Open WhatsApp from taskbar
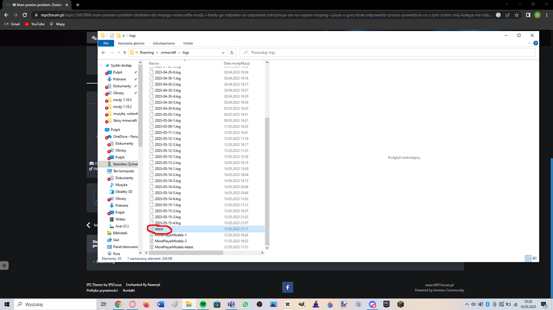Screen dimensions: 553x310 (x=245, y=304)
